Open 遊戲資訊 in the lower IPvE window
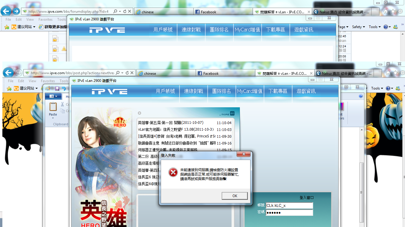The width and height of the screenshot is (405, 227). pos(306,91)
